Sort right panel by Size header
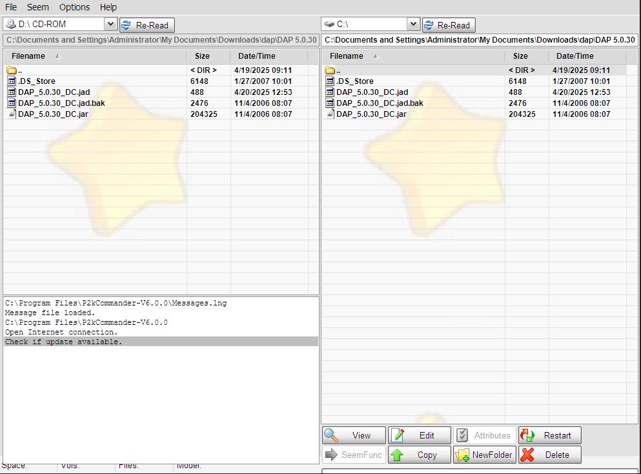641x474 pixels. point(527,56)
